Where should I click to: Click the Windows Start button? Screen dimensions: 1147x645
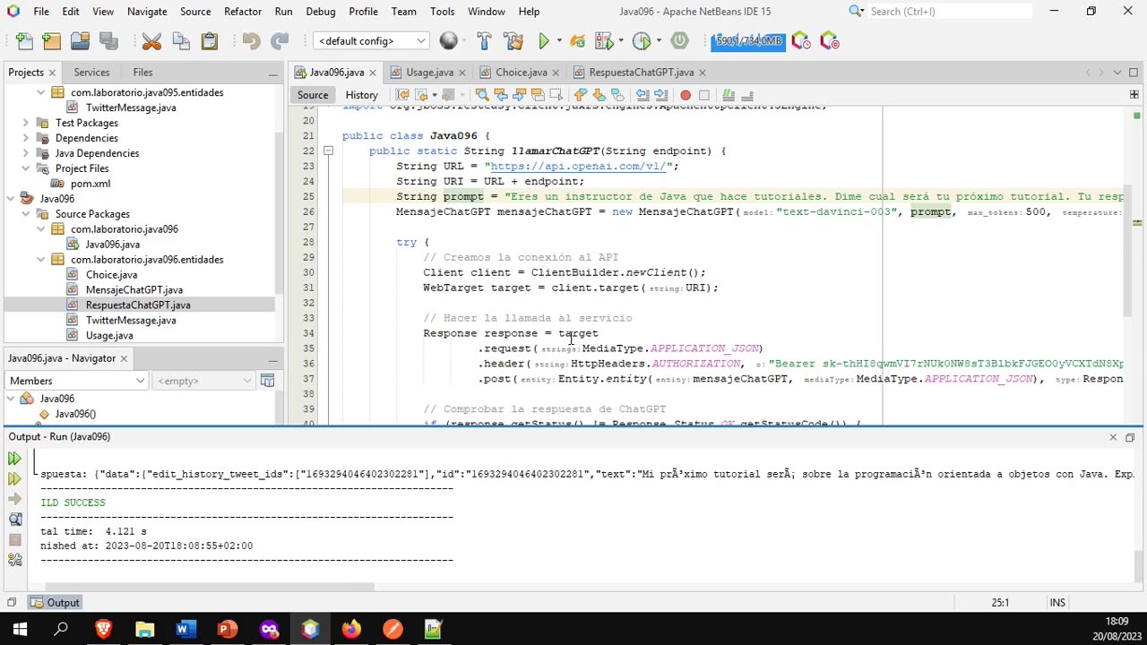pos(20,630)
